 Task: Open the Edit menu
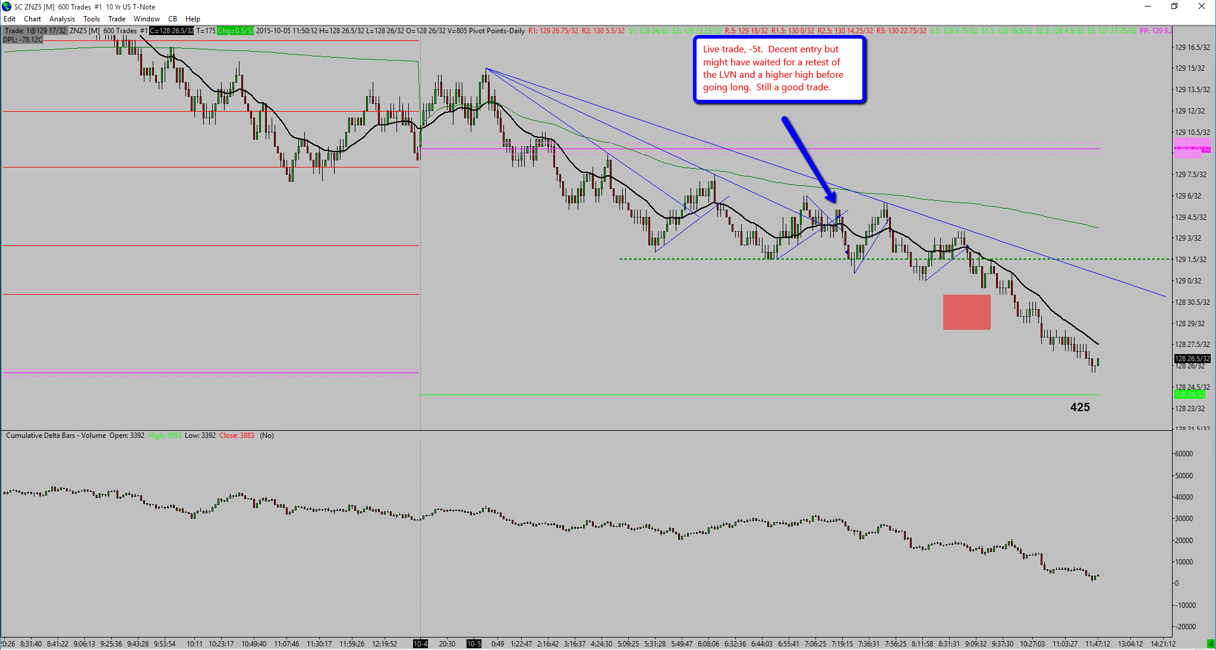pos(10,18)
